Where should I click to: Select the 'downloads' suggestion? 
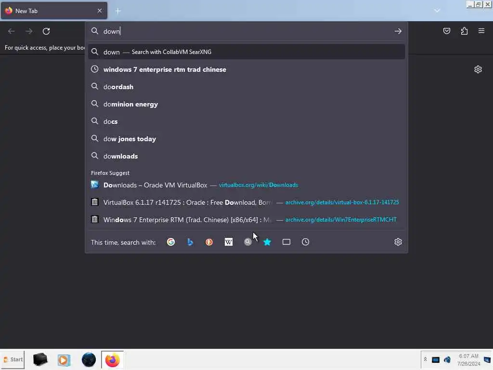point(246,156)
